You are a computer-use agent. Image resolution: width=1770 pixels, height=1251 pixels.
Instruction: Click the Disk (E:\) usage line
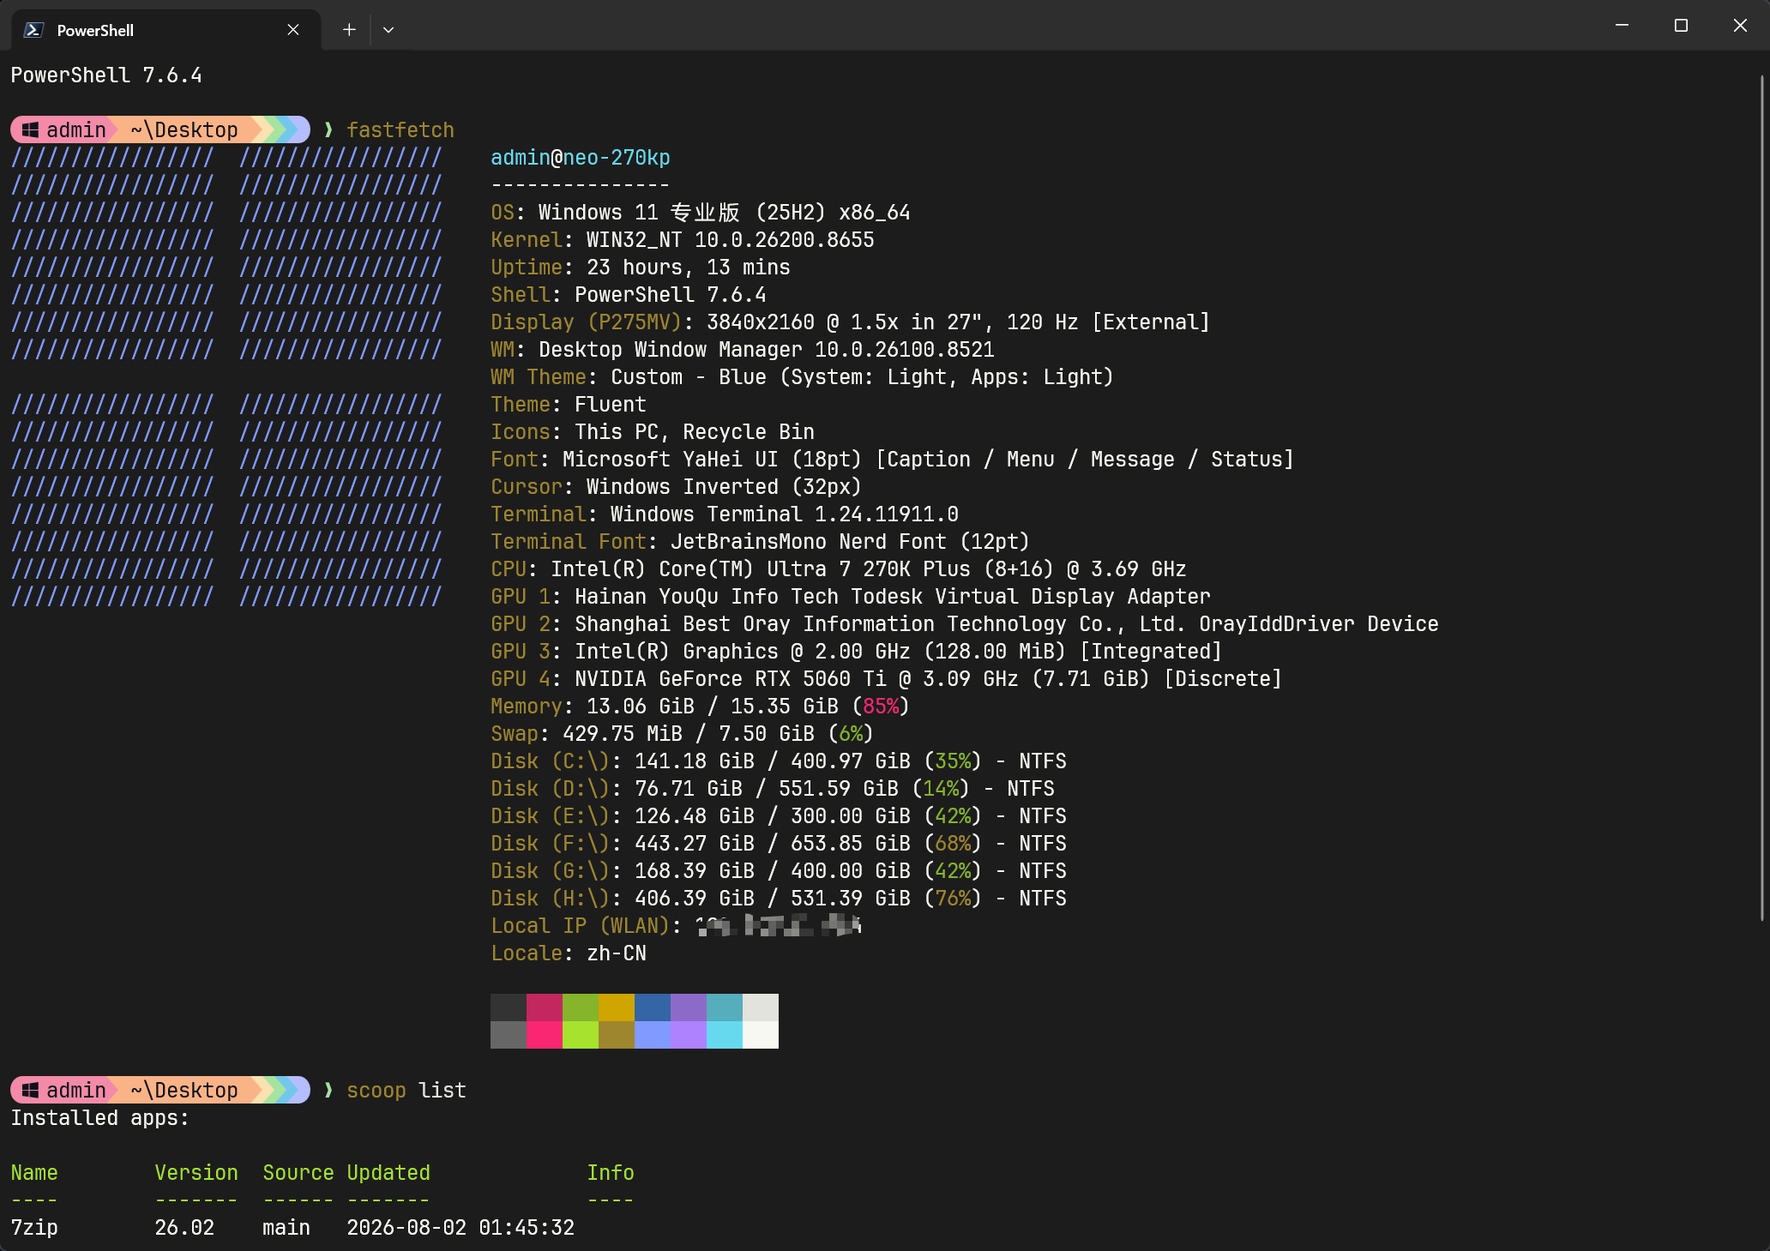[779, 815]
